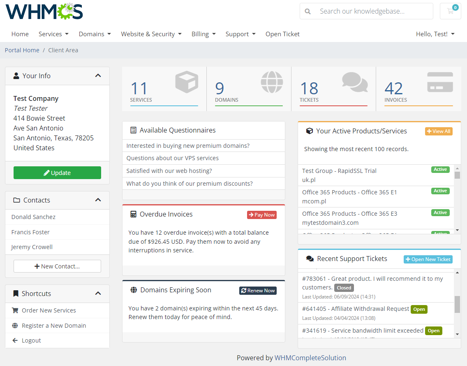
Task: Click the Order New Services cart icon
Action: tap(15, 310)
